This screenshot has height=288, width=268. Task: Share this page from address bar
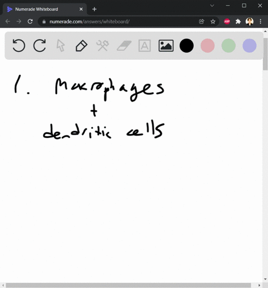pos(202,22)
